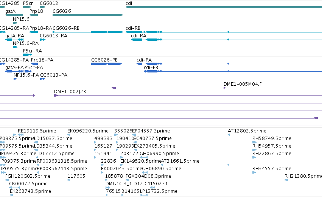Open the 151941 feature label
This screenshot has height=197, width=322.
pyautogui.click(x=103, y=154)
